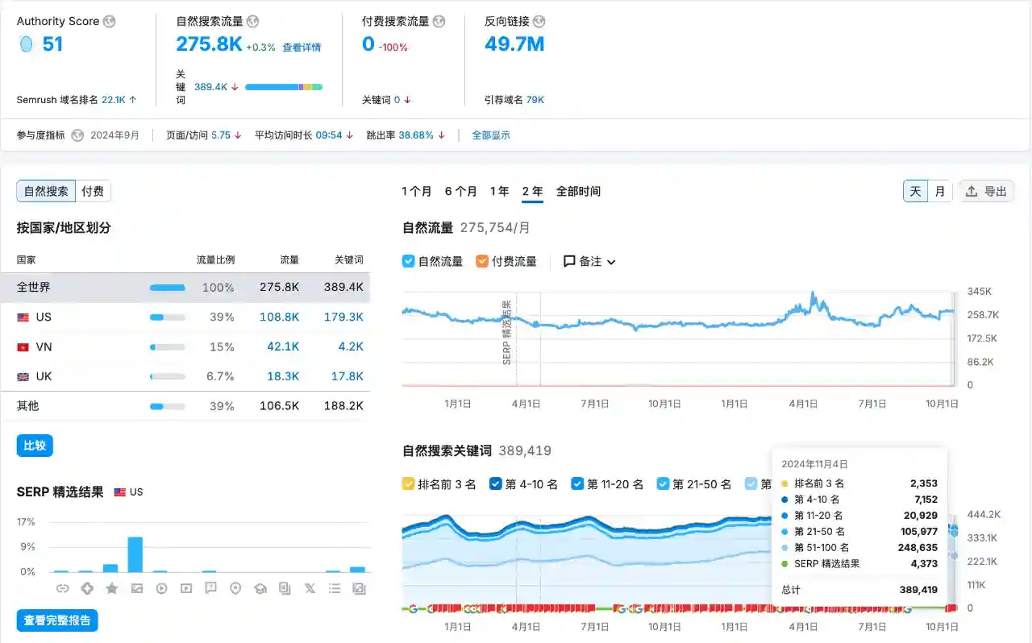Click the link SERP feature icon

tap(62, 589)
